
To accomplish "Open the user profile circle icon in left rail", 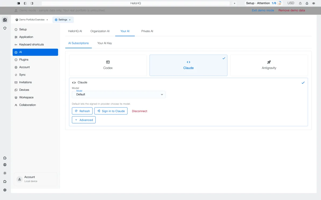I will click(x=5, y=165).
